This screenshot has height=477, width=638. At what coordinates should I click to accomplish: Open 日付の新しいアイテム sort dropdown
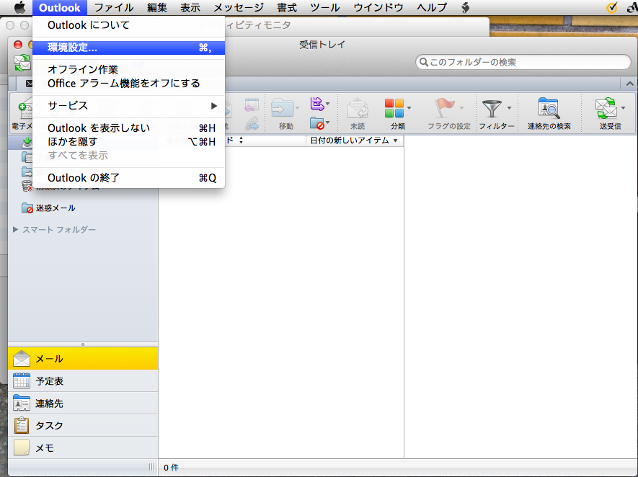[353, 141]
